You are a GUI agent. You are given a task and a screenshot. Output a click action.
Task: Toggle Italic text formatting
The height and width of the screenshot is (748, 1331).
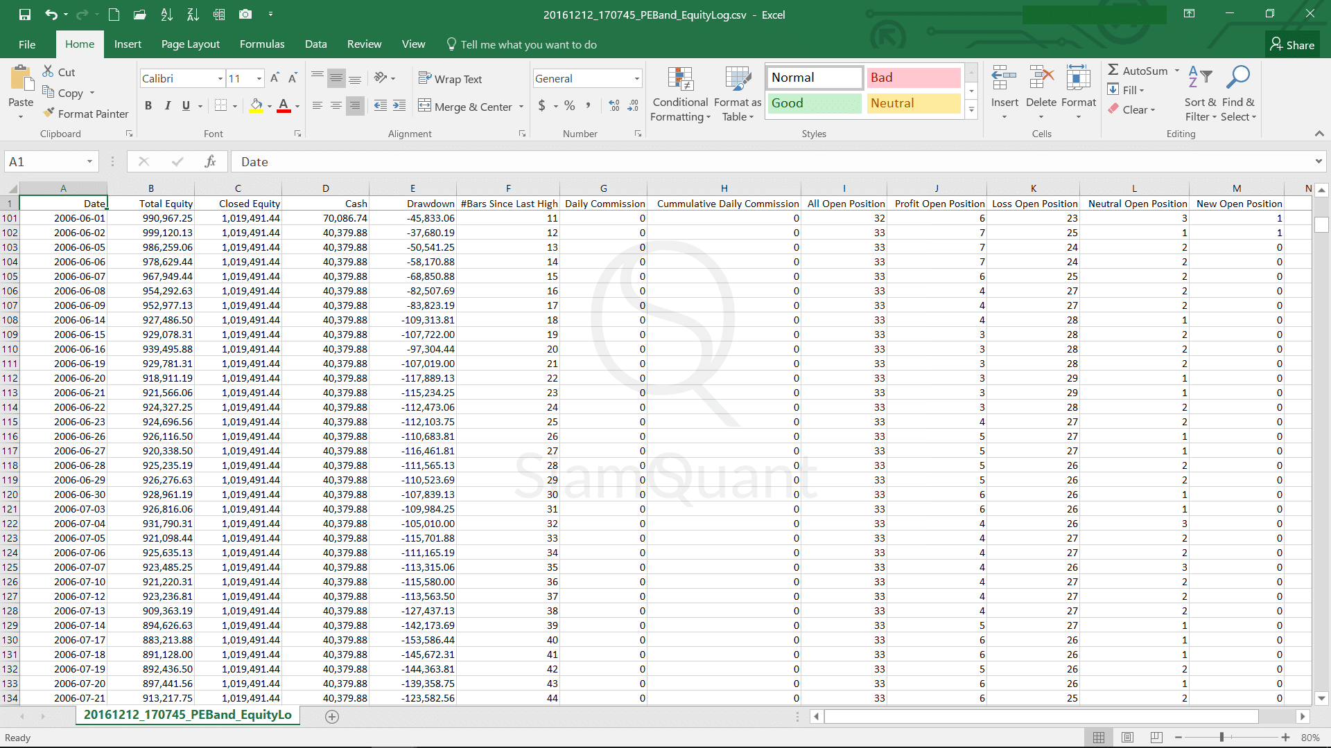[x=167, y=106]
